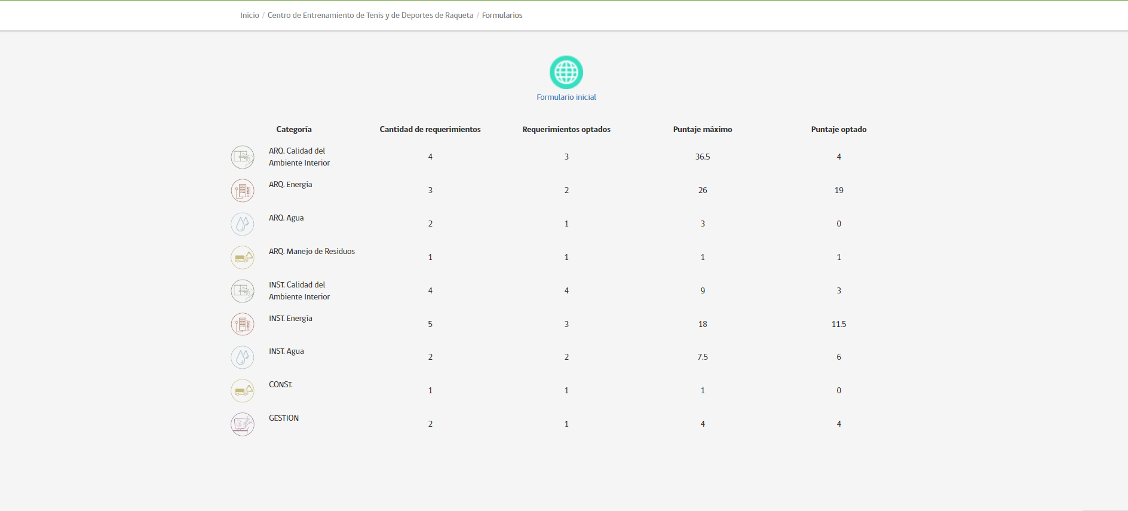The width and height of the screenshot is (1128, 511).
Task: Click the 6 Puntaje optado value
Action: click(x=839, y=357)
